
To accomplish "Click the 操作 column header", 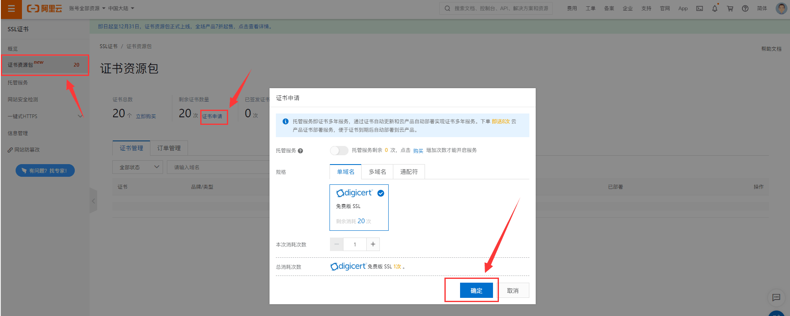I will click(759, 187).
